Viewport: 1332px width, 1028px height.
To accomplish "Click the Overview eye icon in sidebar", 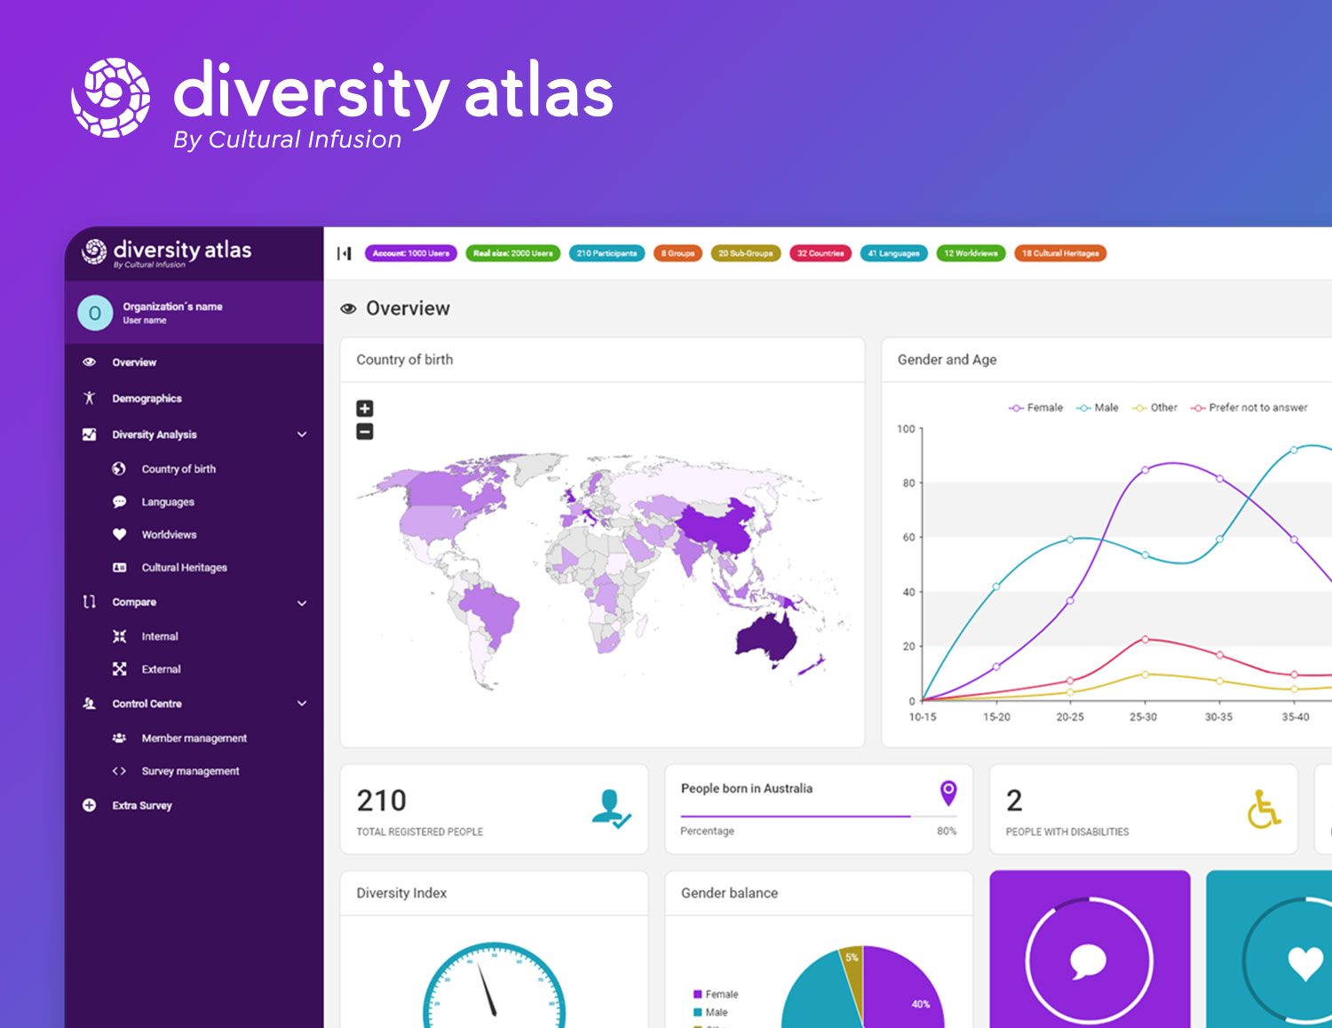I will point(89,363).
